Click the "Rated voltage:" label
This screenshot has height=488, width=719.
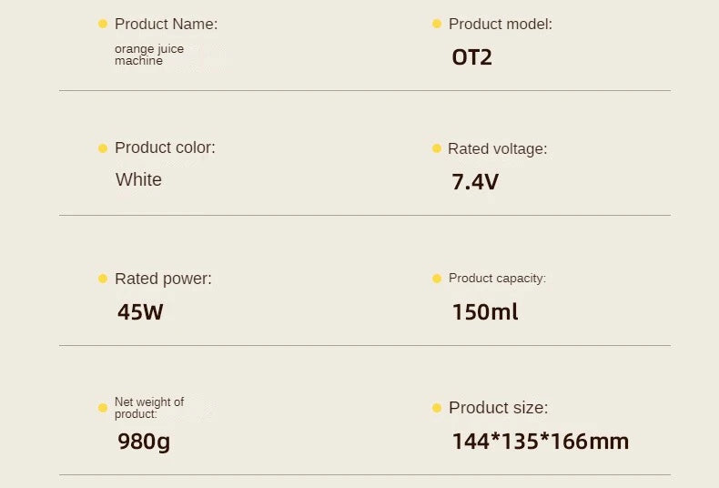pos(497,148)
